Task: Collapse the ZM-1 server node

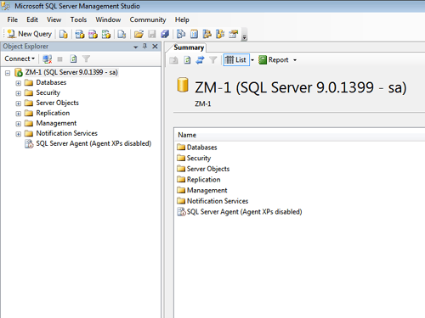Action: [8, 73]
